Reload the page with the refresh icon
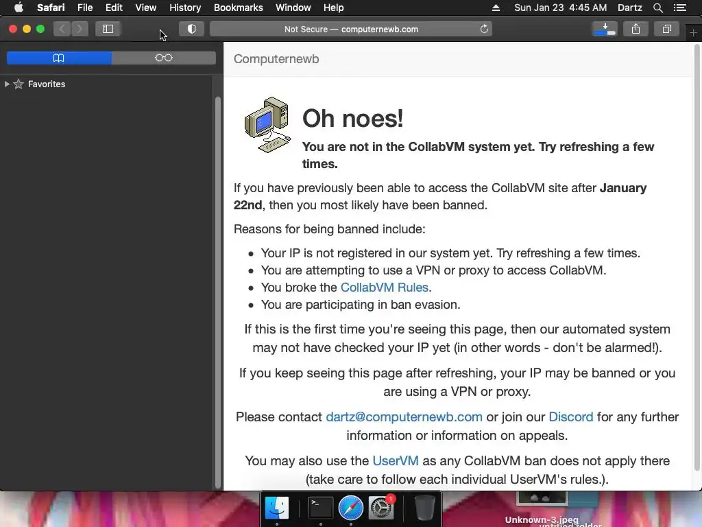 tap(484, 29)
